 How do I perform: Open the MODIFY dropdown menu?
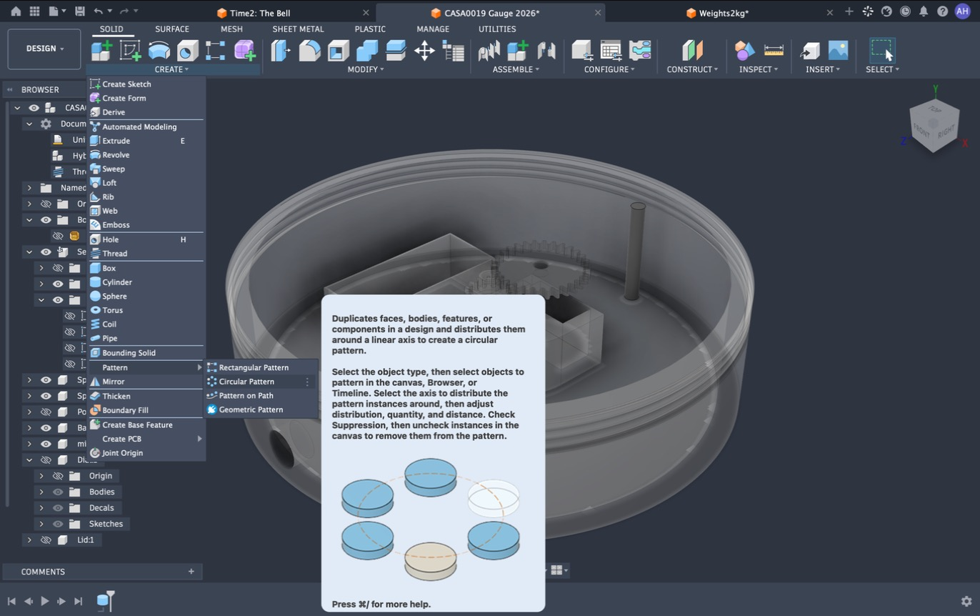pyautogui.click(x=366, y=69)
